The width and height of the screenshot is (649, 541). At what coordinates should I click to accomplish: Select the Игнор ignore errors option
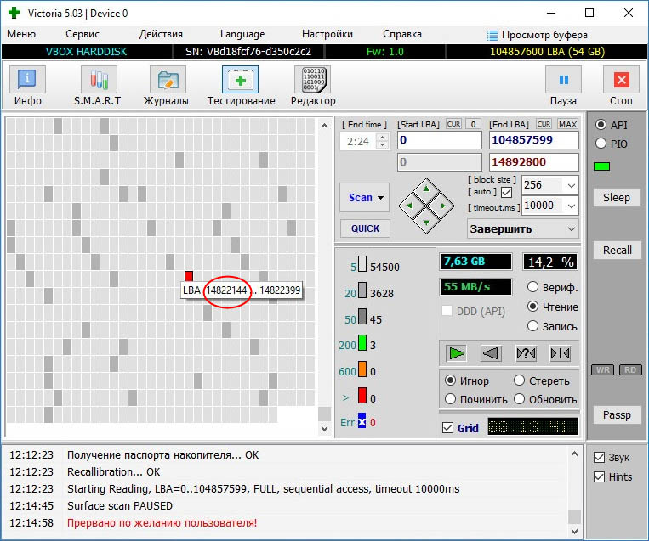coord(450,380)
